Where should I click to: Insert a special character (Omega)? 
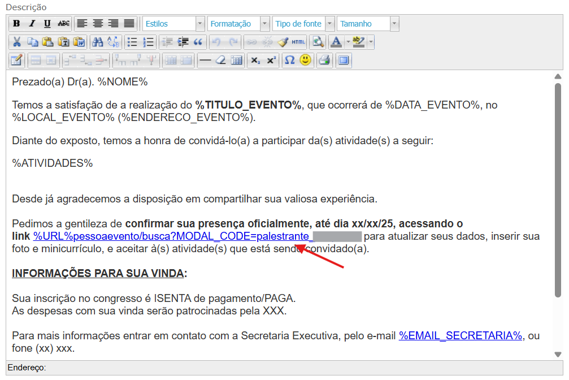click(x=289, y=60)
